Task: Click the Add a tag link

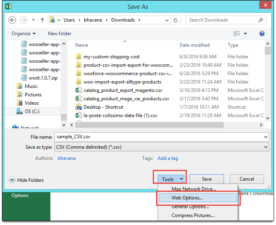Action: [x=168, y=158]
